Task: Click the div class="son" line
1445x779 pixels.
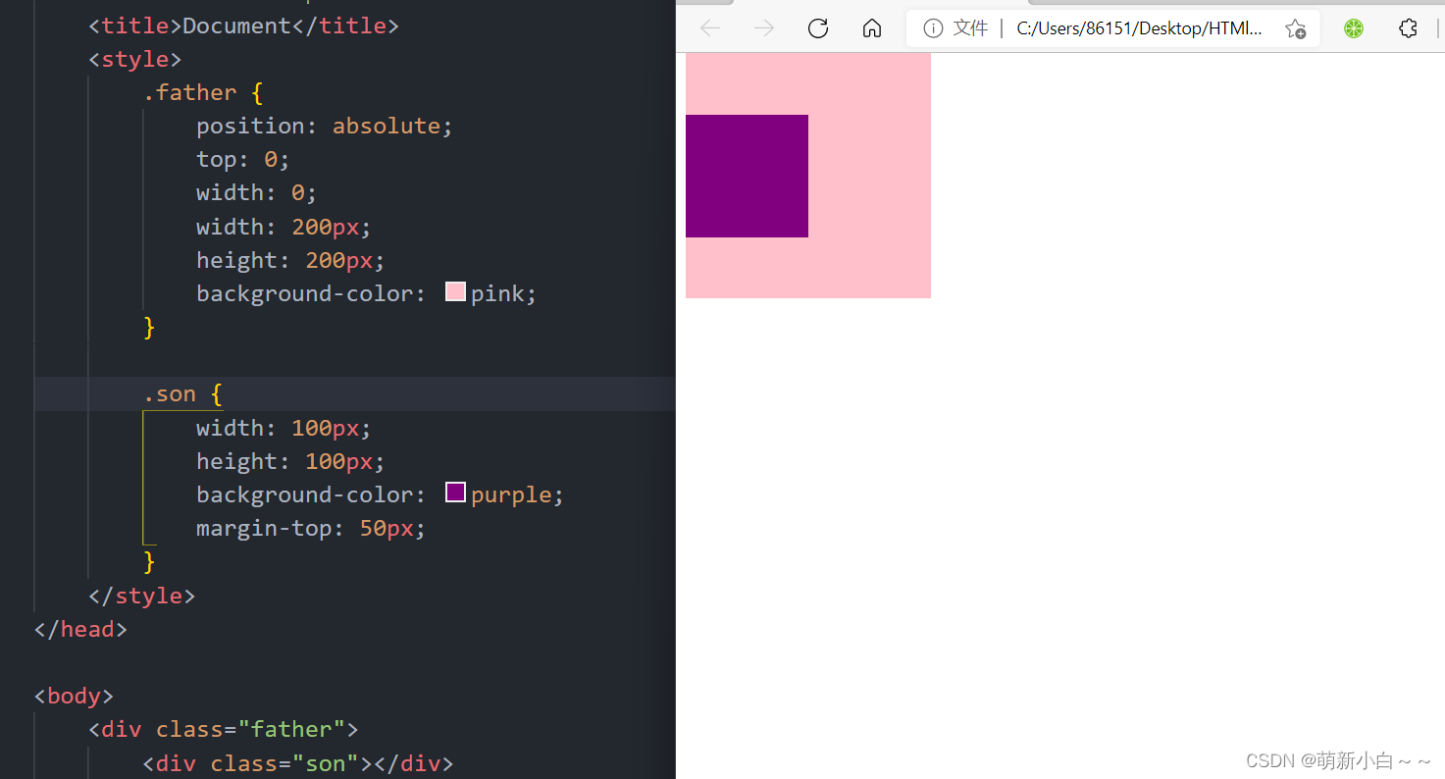Action: tap(298, 762)
